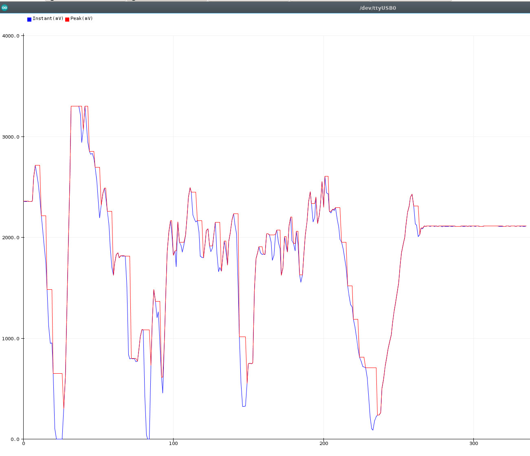Select the Peak(mV) legend label
Image resolution: width=530 pixels, height=456 pixels.
tap(82, 19)
